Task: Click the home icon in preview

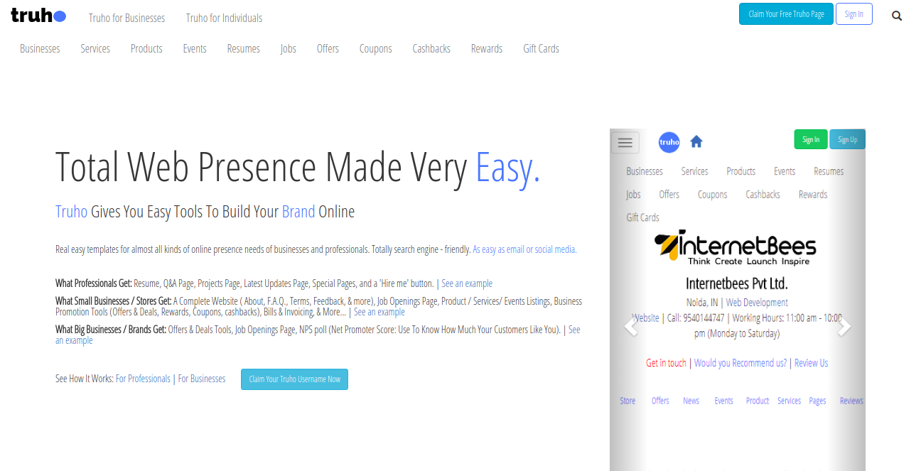Action: click(x=696, y=141)
